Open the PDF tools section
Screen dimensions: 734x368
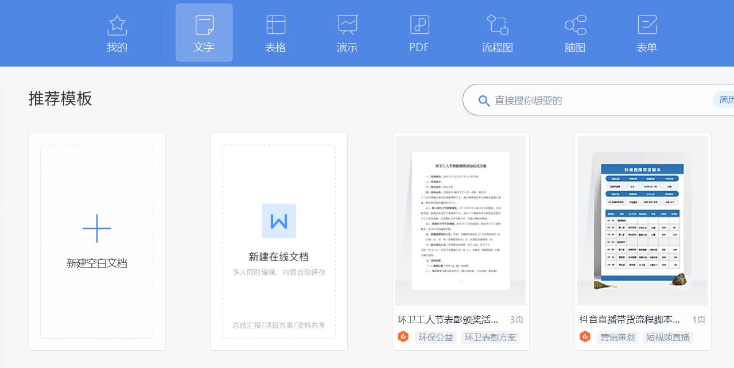coord(419,33)
